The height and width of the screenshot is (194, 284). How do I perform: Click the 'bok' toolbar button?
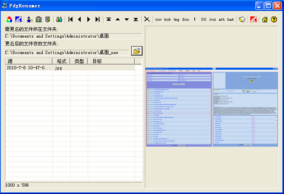click(x=168, y=20)
